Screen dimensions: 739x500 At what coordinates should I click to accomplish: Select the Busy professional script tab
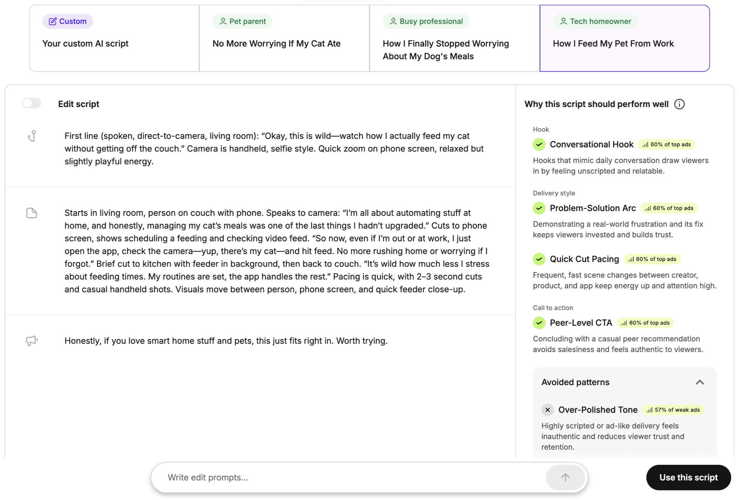454,38
